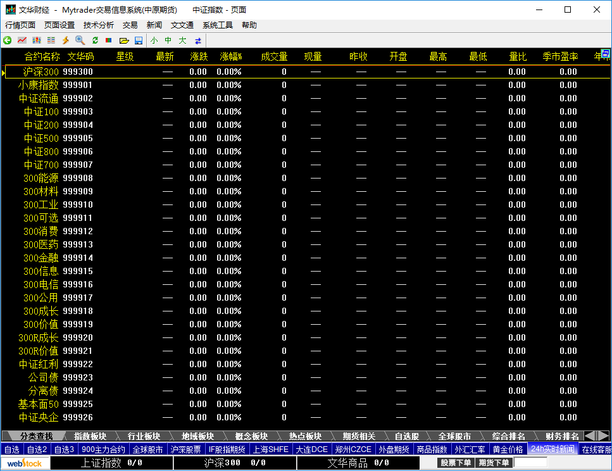Switch to the 综合排名 tab

(509, 436)
